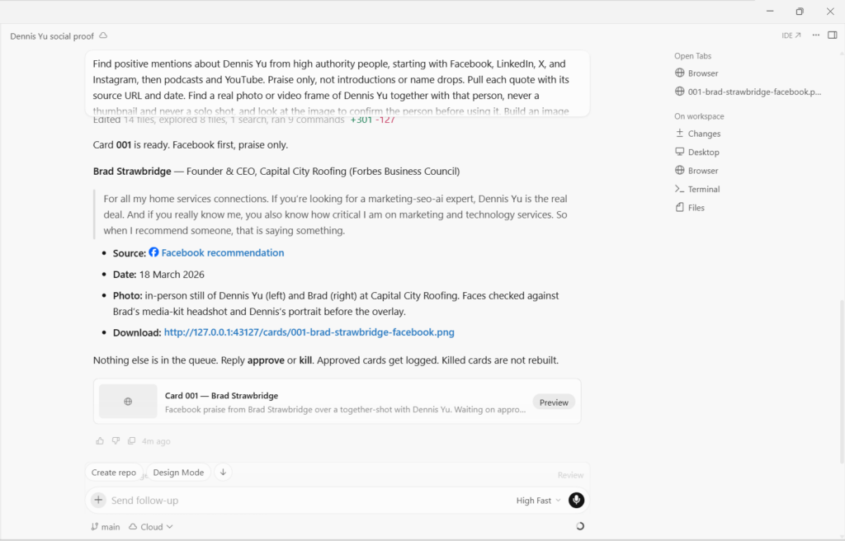Click the Facebook recommendation source link

223,252
